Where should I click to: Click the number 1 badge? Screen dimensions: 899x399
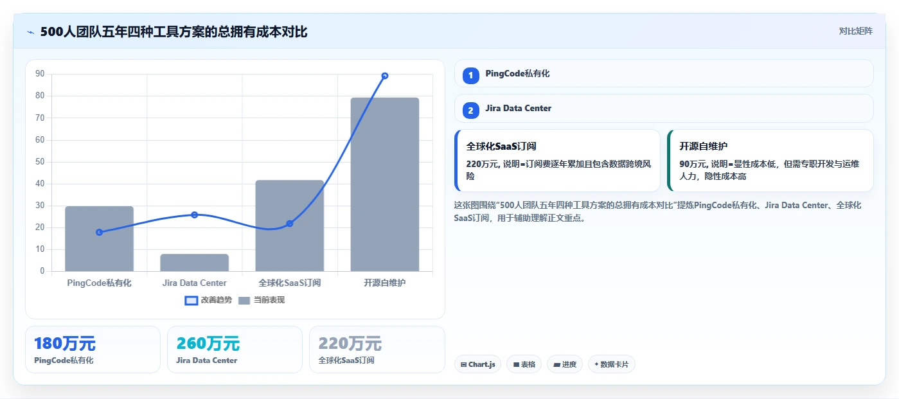point(470,76)
